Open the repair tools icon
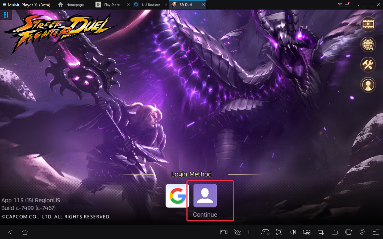The width and height of the screenshot is (383, 239). [368, 65]
